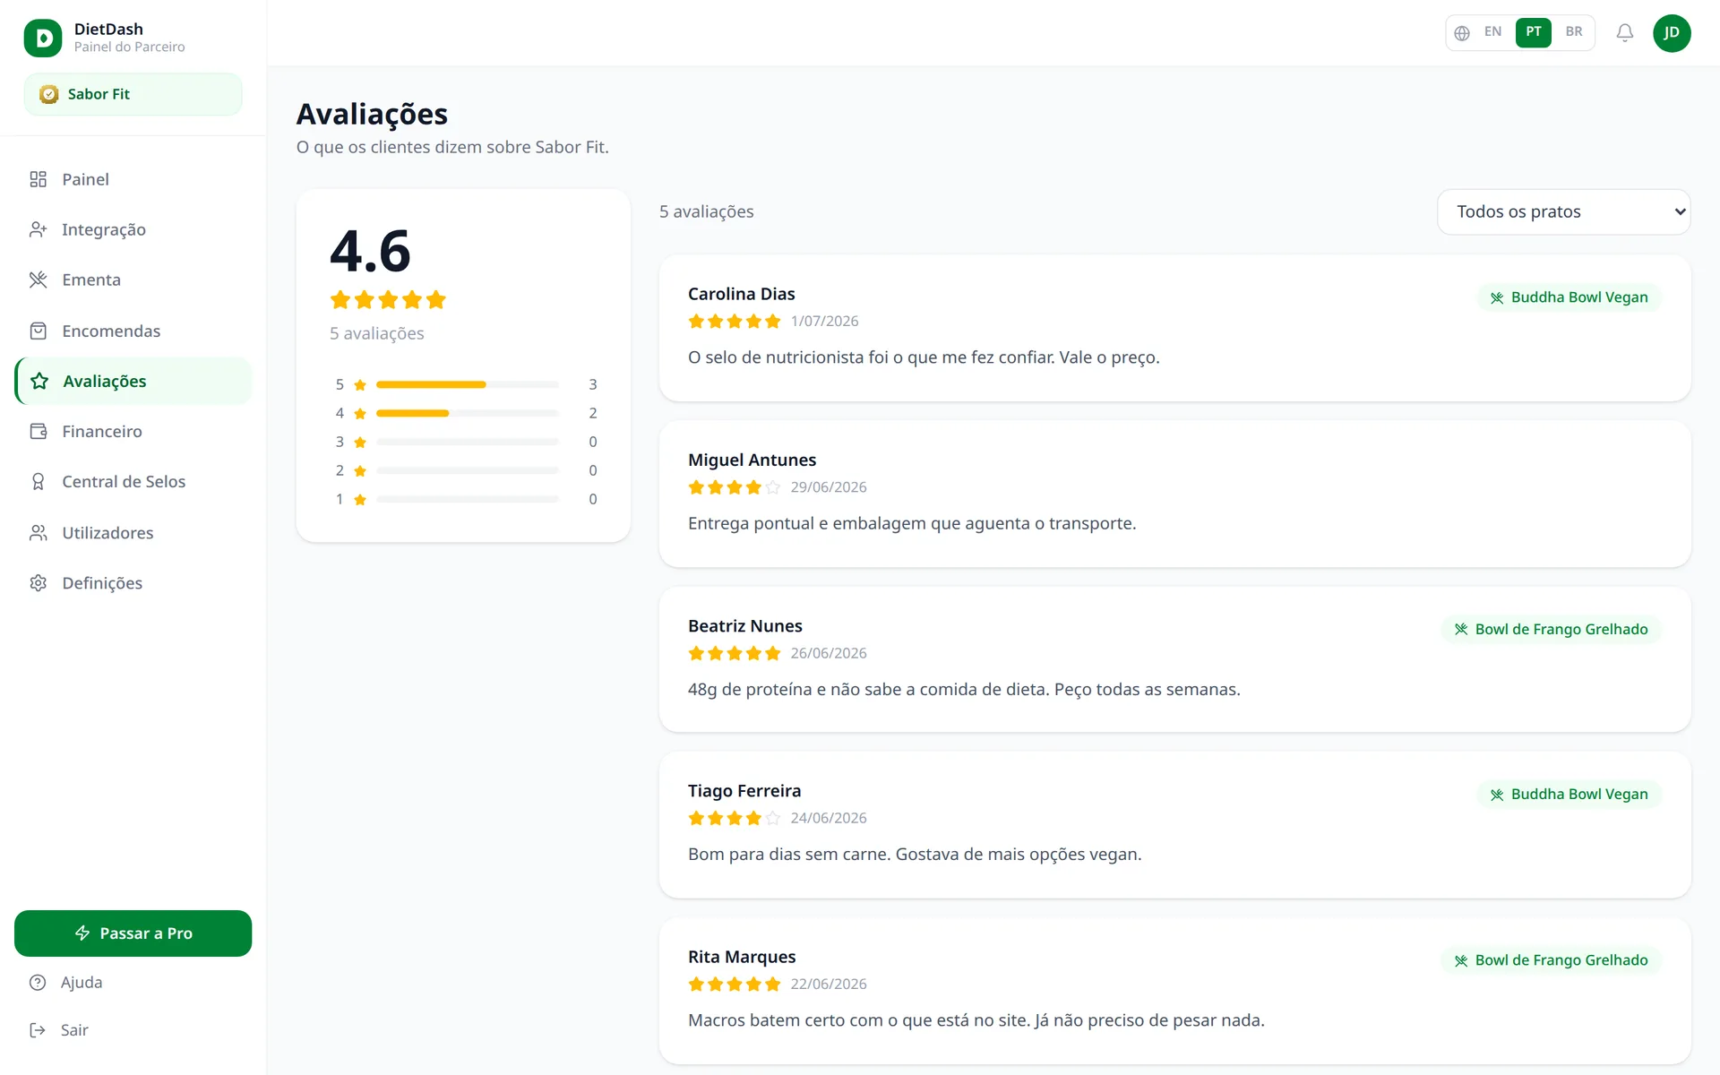Click the Integração user-plus icon
This screenshot has height=1075, width=1720.
[x=38, y=229]
